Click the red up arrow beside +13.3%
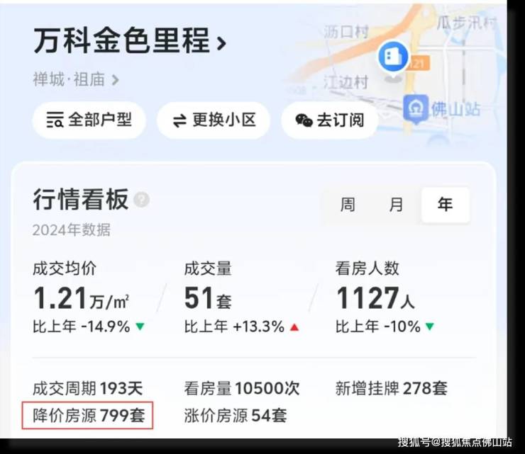The height and width of the screenshot is (454, 525). (x=294, y=327)
